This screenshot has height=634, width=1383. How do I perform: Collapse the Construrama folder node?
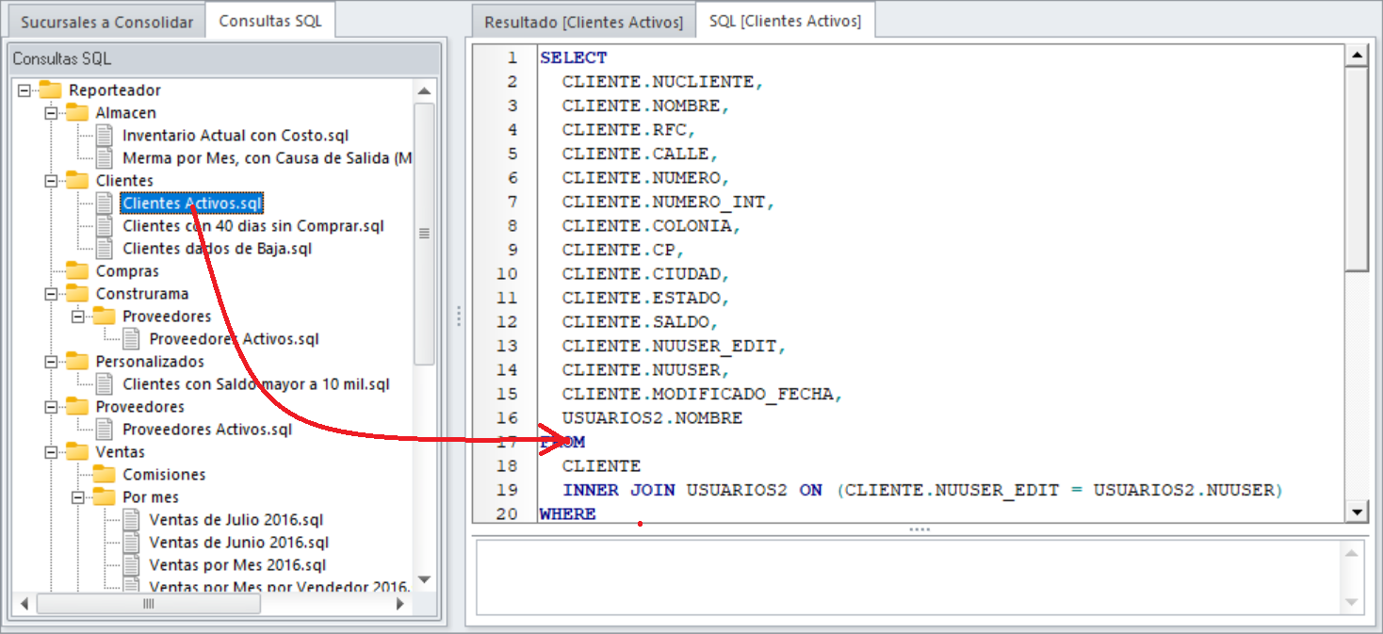[x=51, y=294]
